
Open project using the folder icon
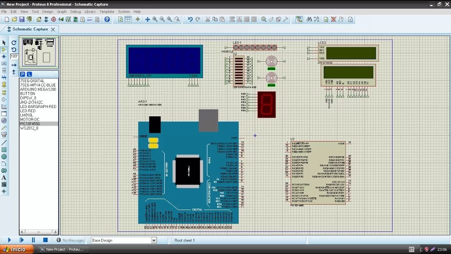[14, 19]
